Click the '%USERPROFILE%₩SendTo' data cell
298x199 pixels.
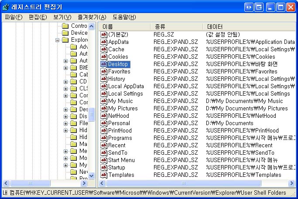point(240,153)
